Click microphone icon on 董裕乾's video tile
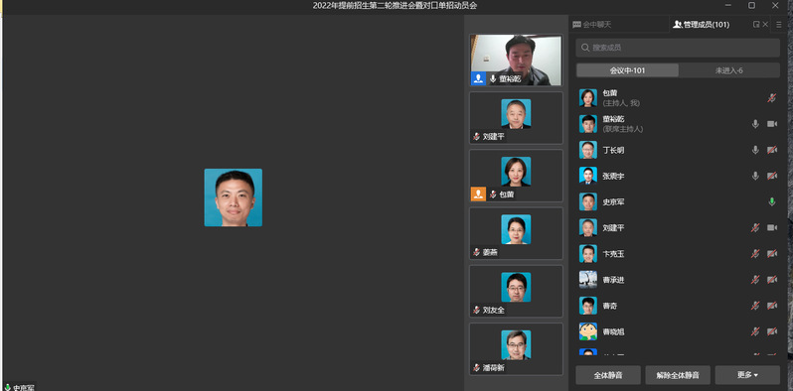The width and height of the screenshot is (793, 391). [493, 78]
